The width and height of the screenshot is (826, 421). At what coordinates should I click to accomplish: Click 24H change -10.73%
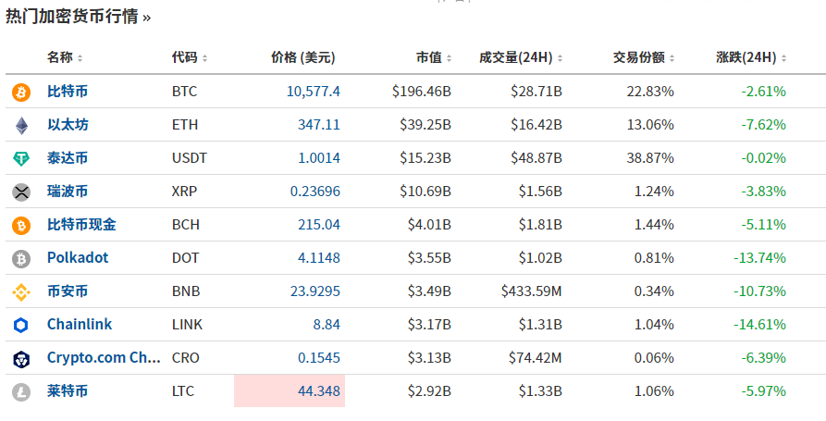coord(759,291)
